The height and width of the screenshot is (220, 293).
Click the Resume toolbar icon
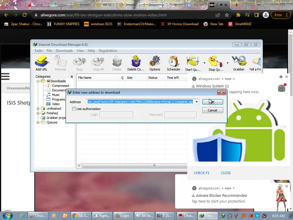click(x=60, y=63)
